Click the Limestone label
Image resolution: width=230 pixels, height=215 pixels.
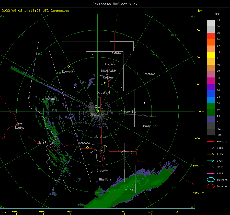point(48,99)
